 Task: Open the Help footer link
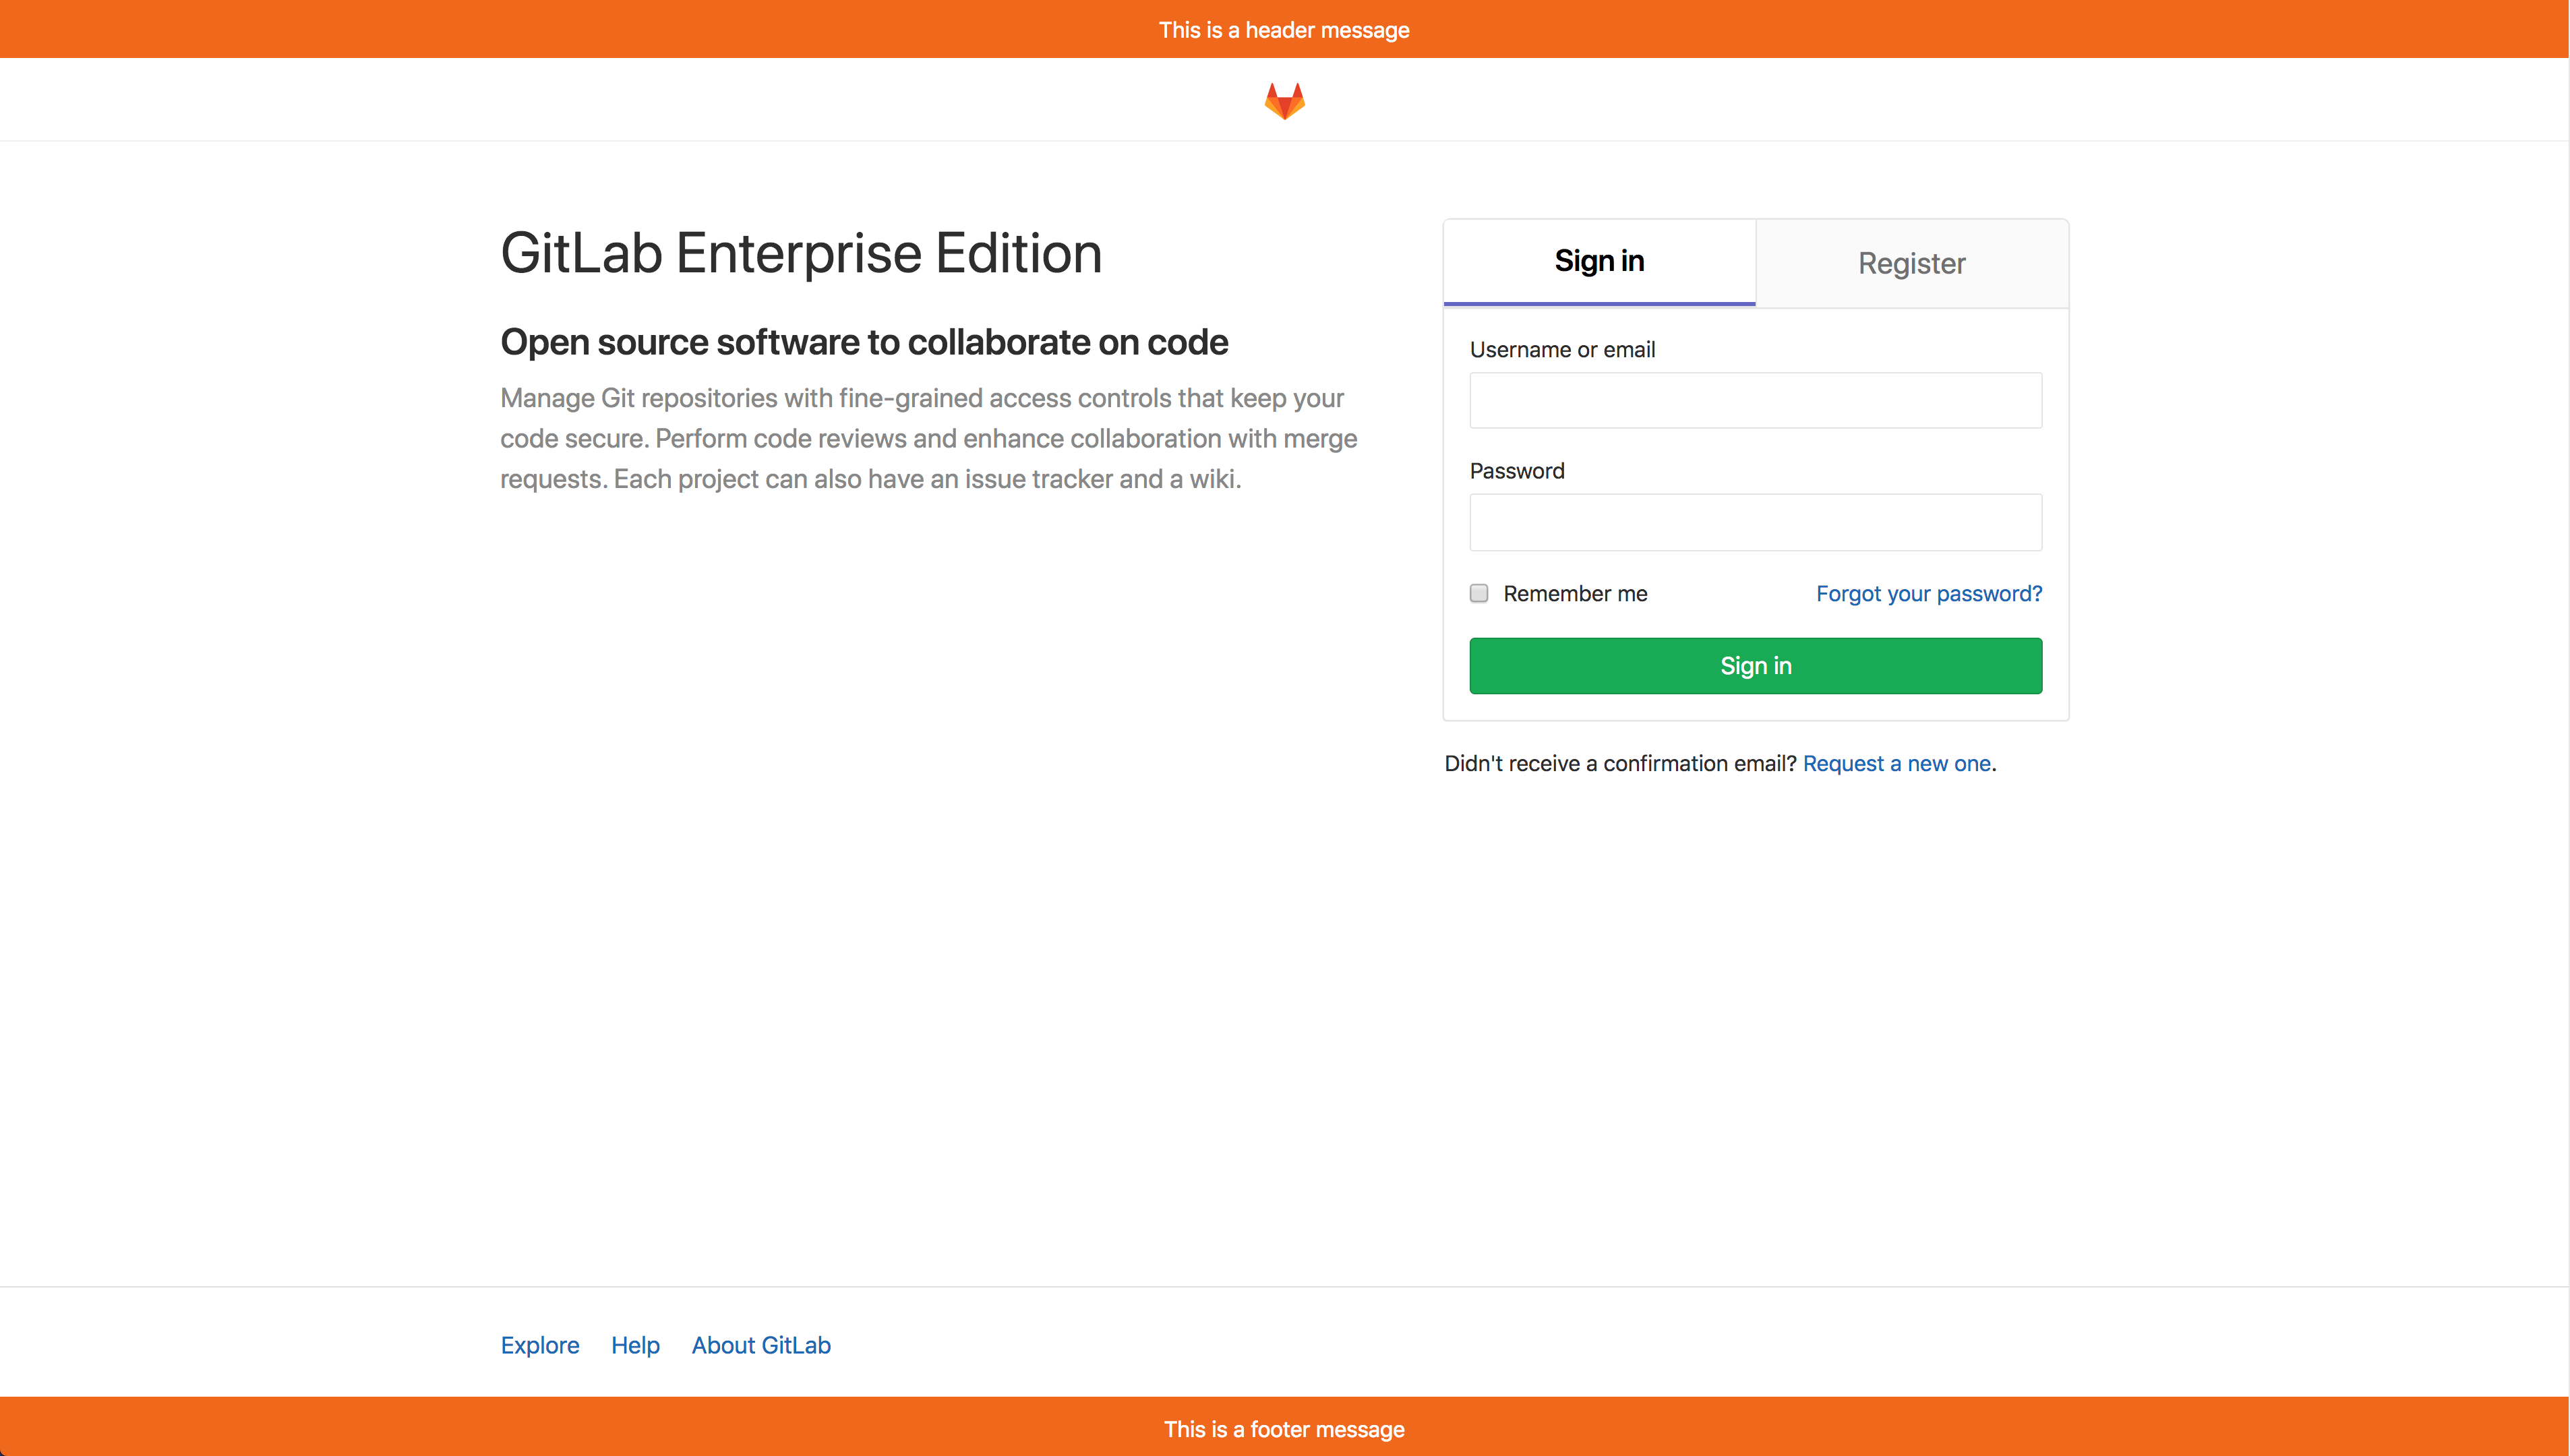(x=635, y=1345)
